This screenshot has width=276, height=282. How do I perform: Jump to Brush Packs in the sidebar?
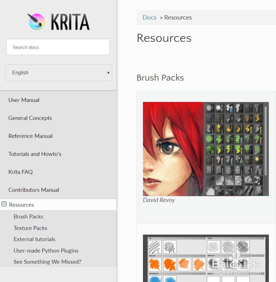[29, 217]
